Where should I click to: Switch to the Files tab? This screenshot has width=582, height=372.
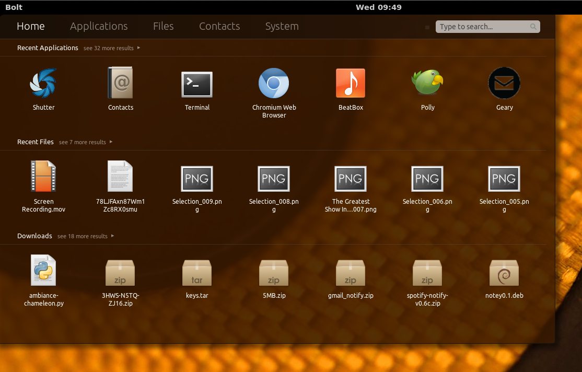tap(164, 26)
